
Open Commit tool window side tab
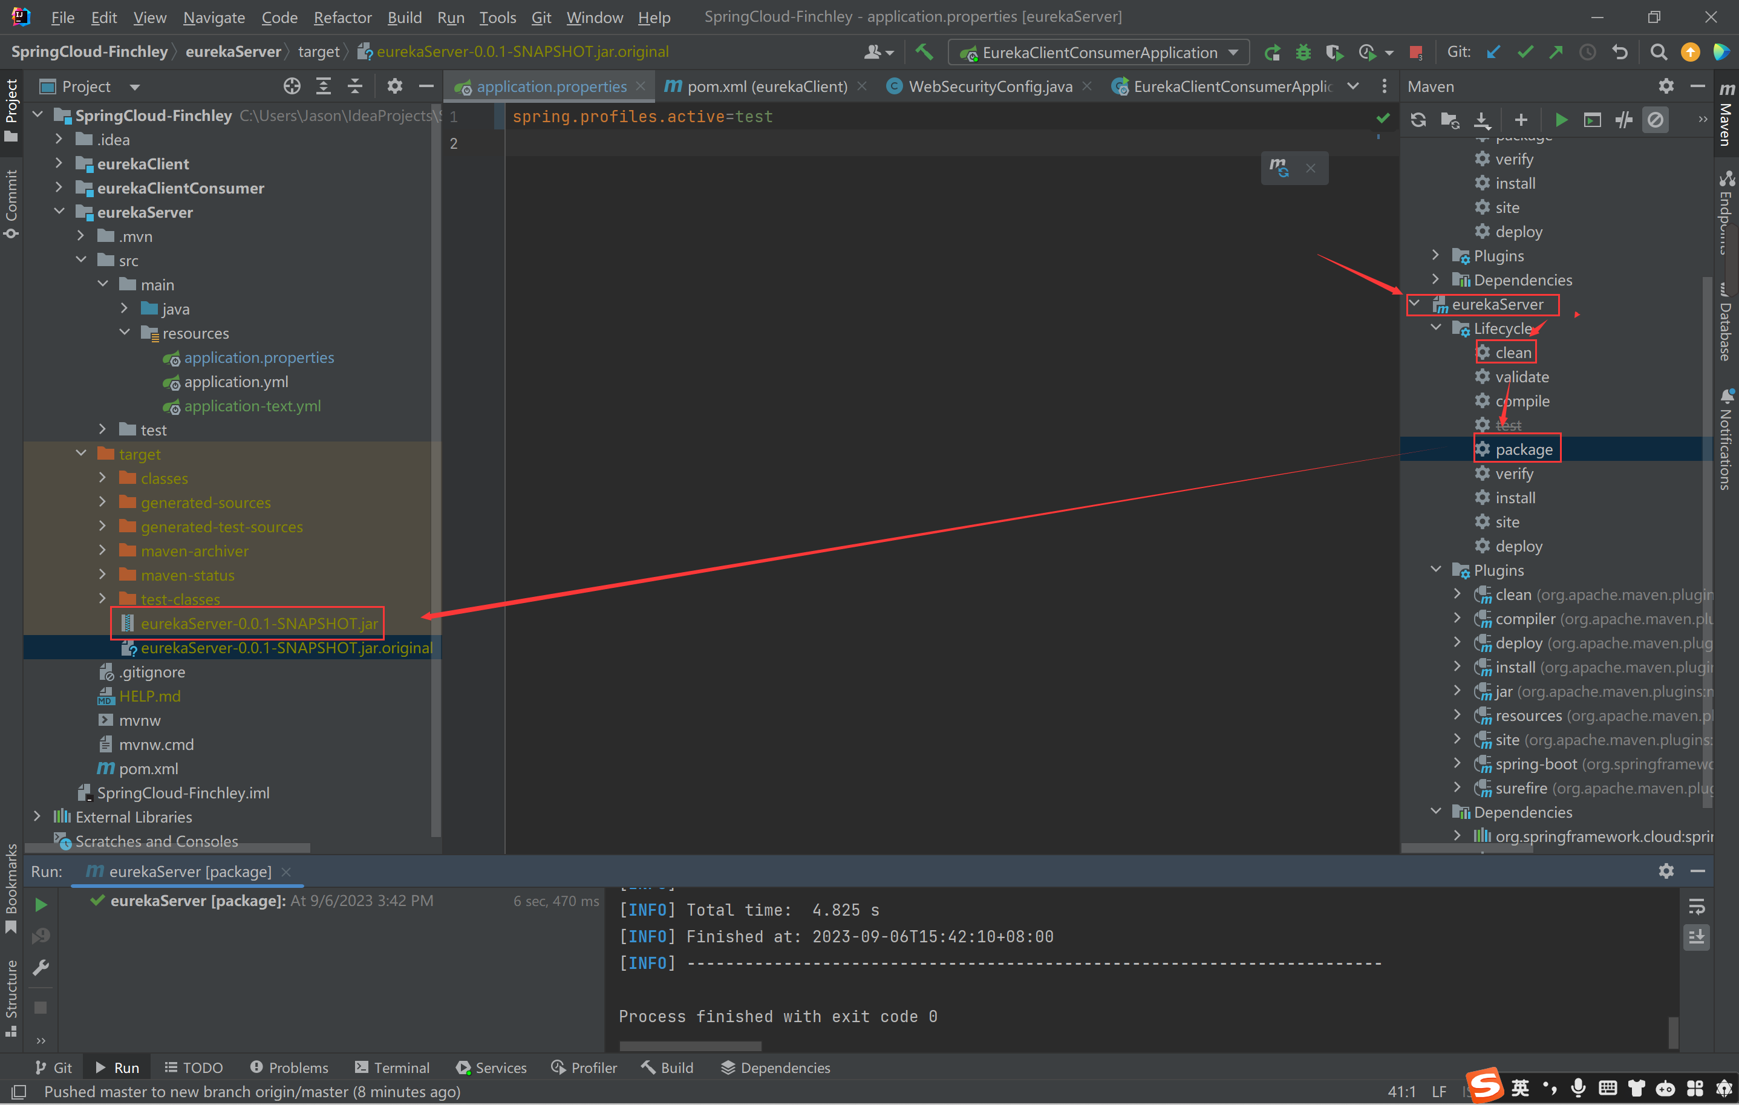click(11, 203)
